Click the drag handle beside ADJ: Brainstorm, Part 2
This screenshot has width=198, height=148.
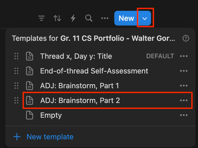coord(16,100)
